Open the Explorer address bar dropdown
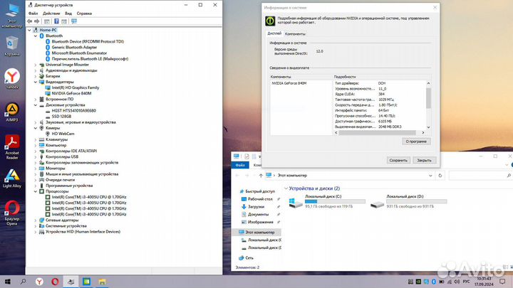 pyautogui.click(x=430, y=176)
